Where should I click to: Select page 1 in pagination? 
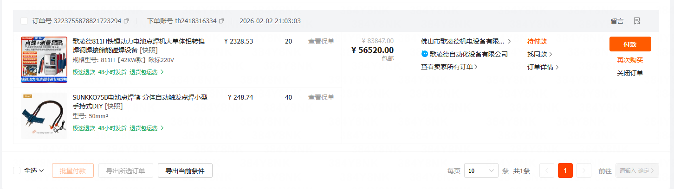tap(565, 170)
